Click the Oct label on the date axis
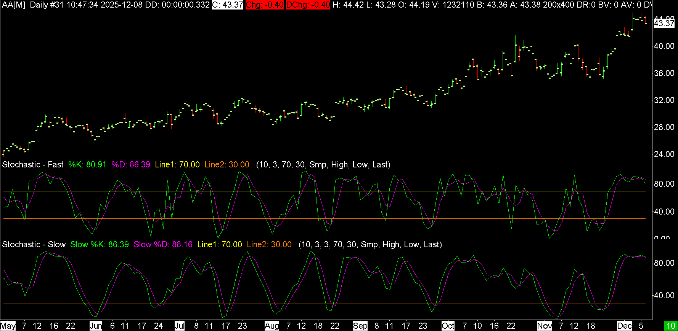The width and height of the screenshot is (678, 331). pyautogui.click(x=448, y=326)
